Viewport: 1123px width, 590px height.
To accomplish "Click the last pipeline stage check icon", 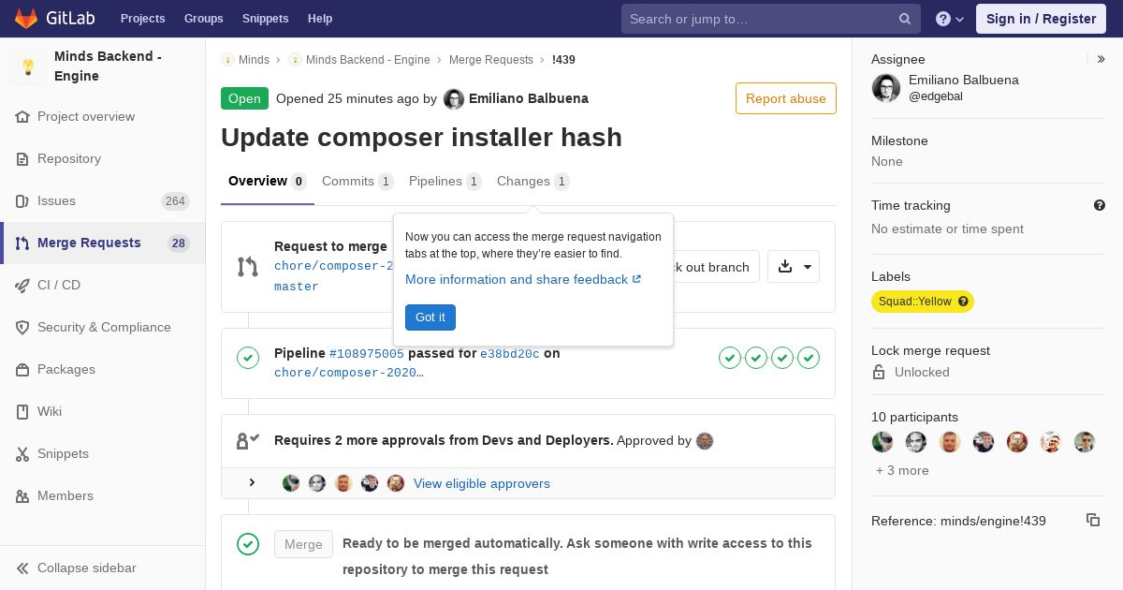I will coord(809,358).
